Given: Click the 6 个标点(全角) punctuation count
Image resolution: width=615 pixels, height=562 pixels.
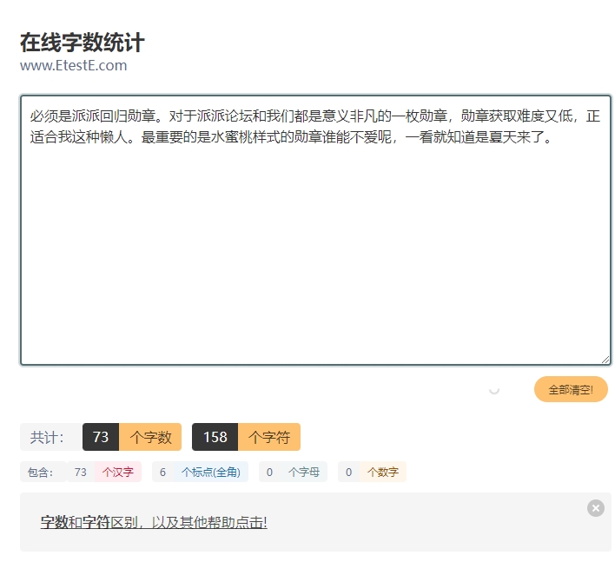Looking at the screenshot, I should coord(200,472).
